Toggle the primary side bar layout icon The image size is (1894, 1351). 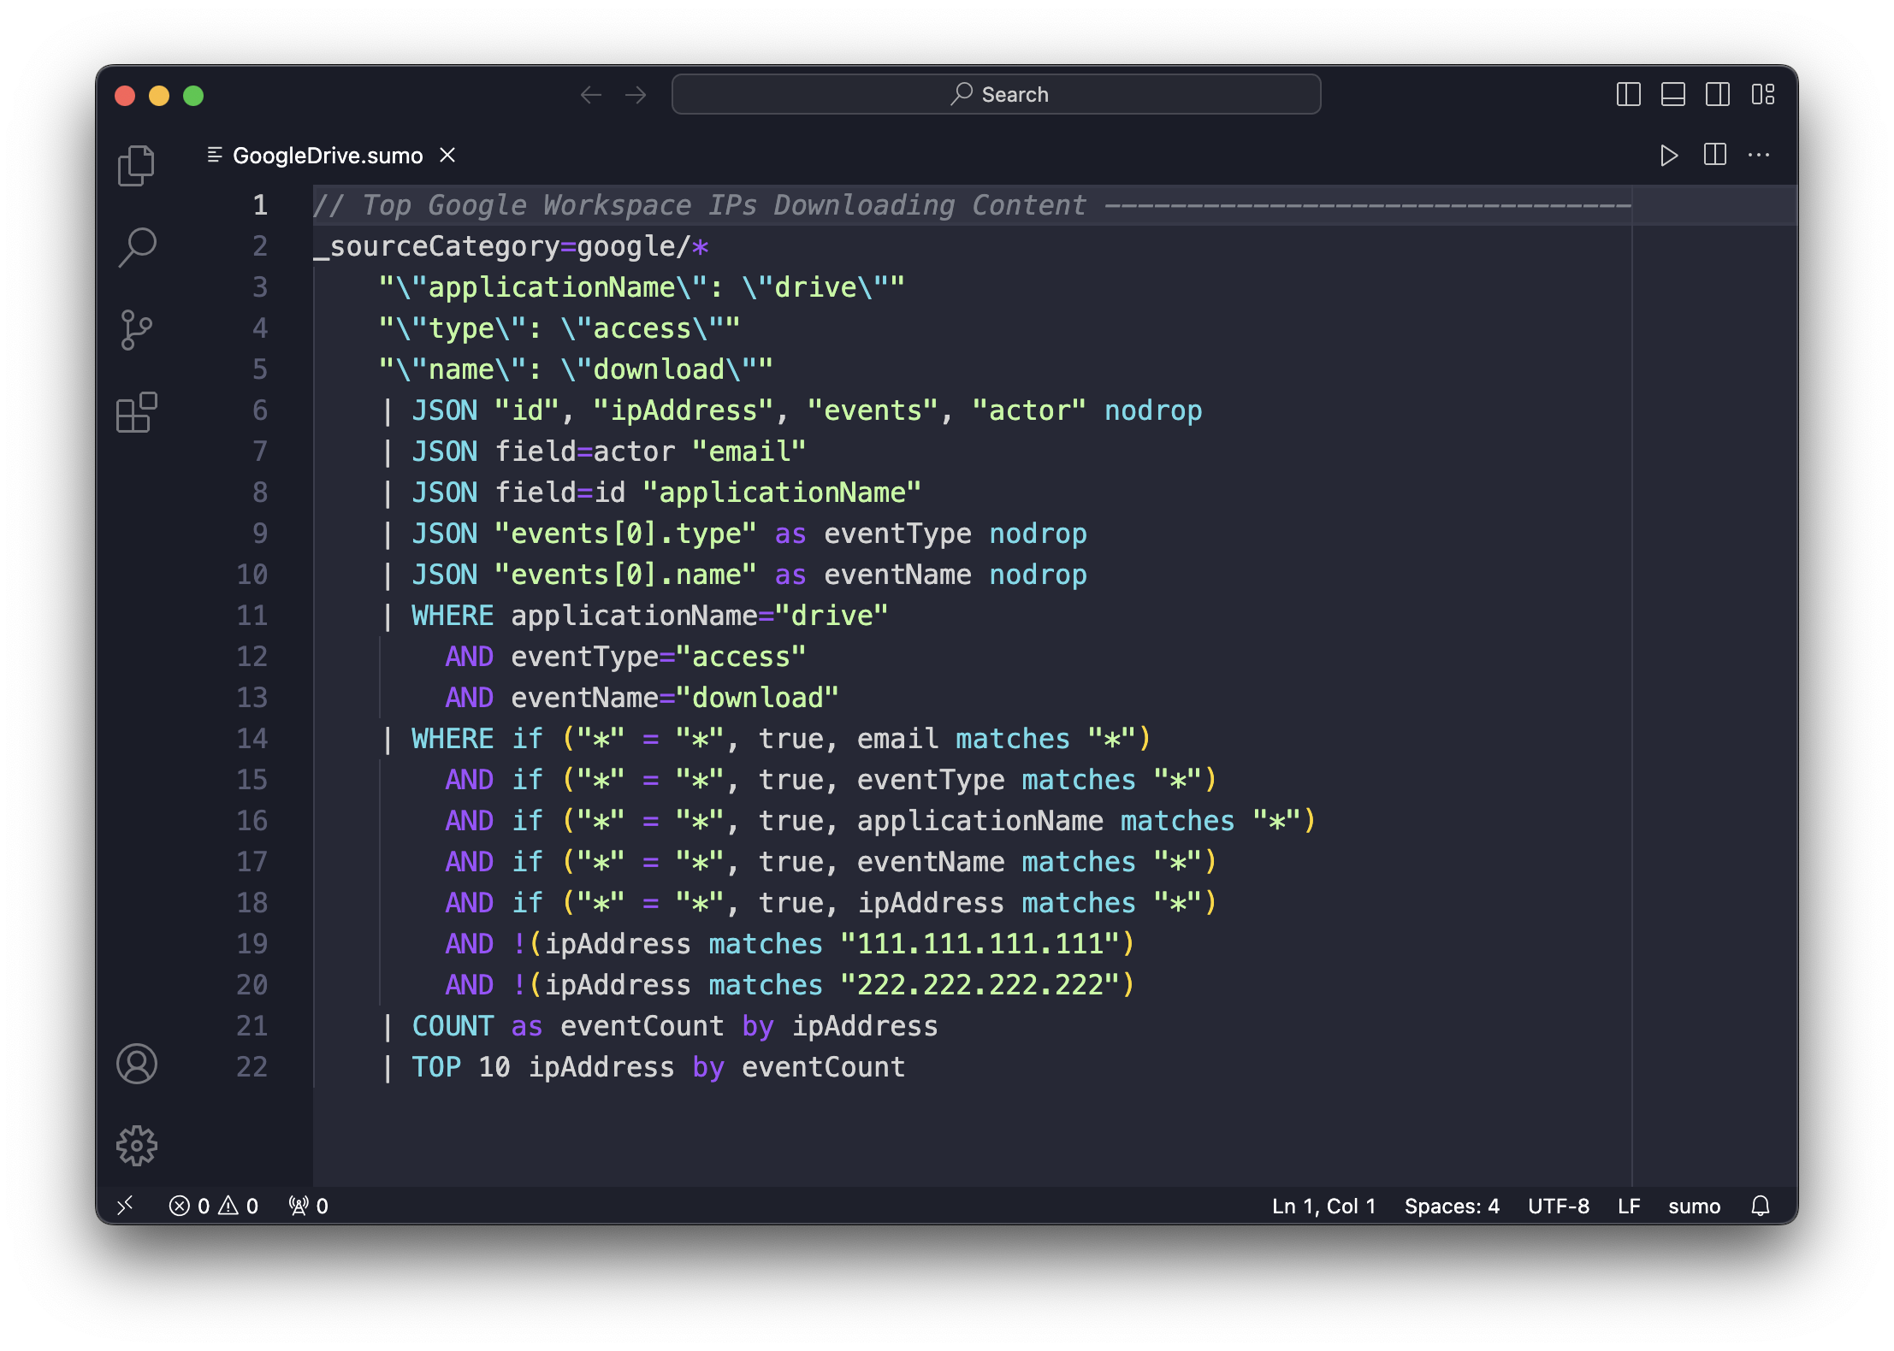coord(1628,94)
